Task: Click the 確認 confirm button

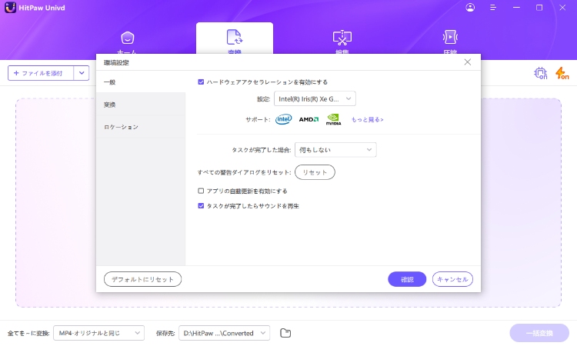Action: (407, 279)
